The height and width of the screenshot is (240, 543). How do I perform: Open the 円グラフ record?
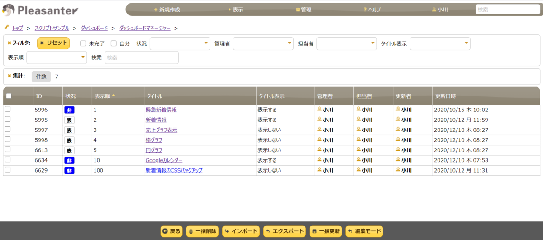153,150
